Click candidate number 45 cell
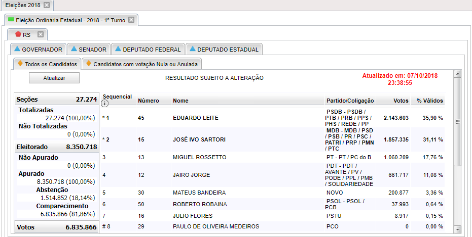This screenshot has height=237, width=472. 141,118
